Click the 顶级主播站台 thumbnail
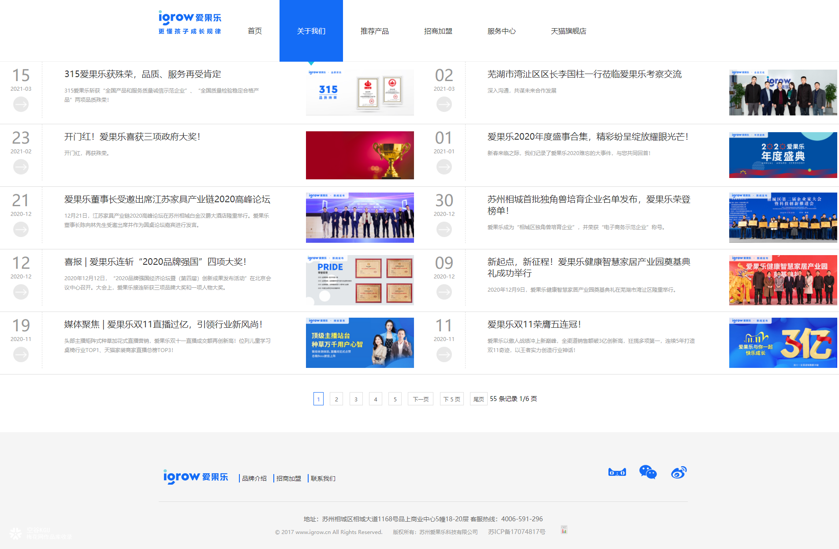 coord(360,343)
